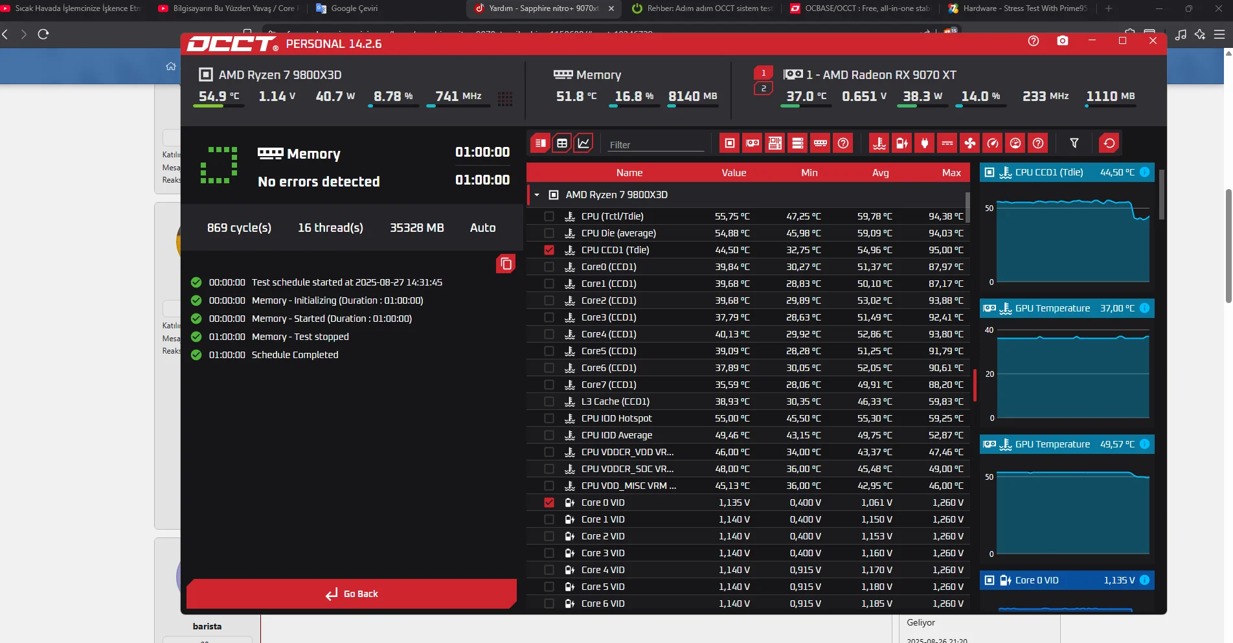Close the Yardım - Sapphire nitro+ tab
Image resolution: width=1233 pixels, height=643 pixels.
pyautogui.click(x=611, y=8)
